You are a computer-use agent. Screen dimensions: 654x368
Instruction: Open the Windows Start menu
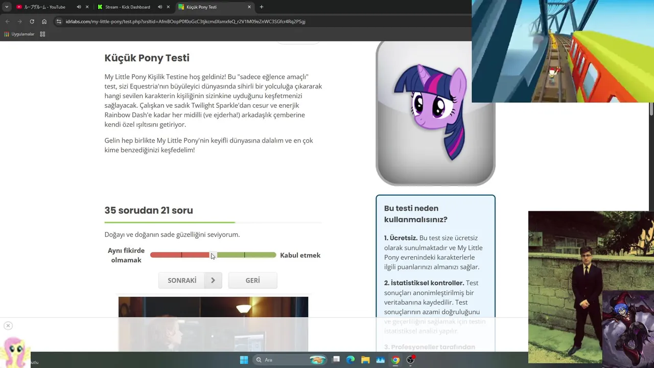tap(244, 360)
